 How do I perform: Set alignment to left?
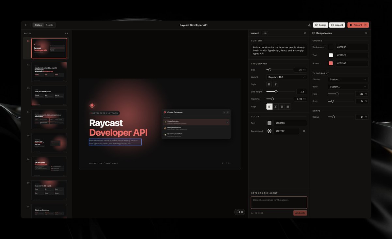pyautogui.click(x=269, y=107)
